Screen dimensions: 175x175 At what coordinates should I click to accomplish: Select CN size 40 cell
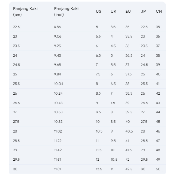pyautogui.click(x=158, y=74)
